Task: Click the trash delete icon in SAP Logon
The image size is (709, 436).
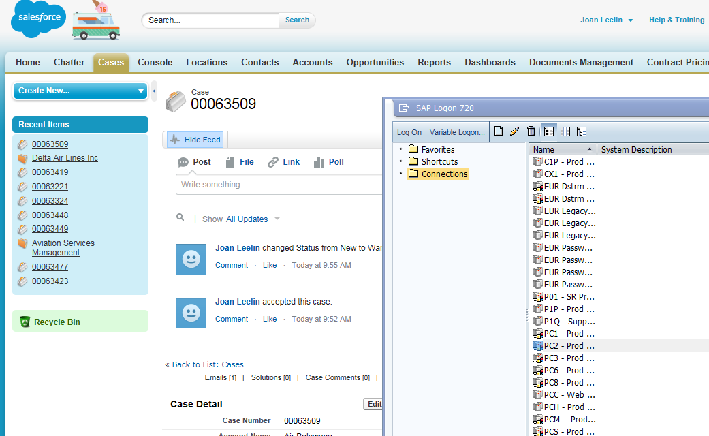Action: (x=531, y=131)
